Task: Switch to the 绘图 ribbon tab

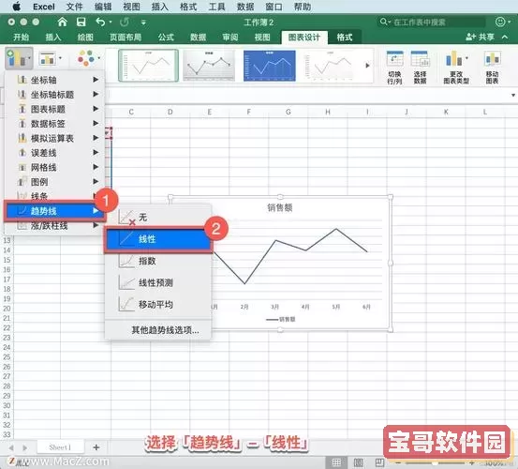Action: tap(85, 37)
